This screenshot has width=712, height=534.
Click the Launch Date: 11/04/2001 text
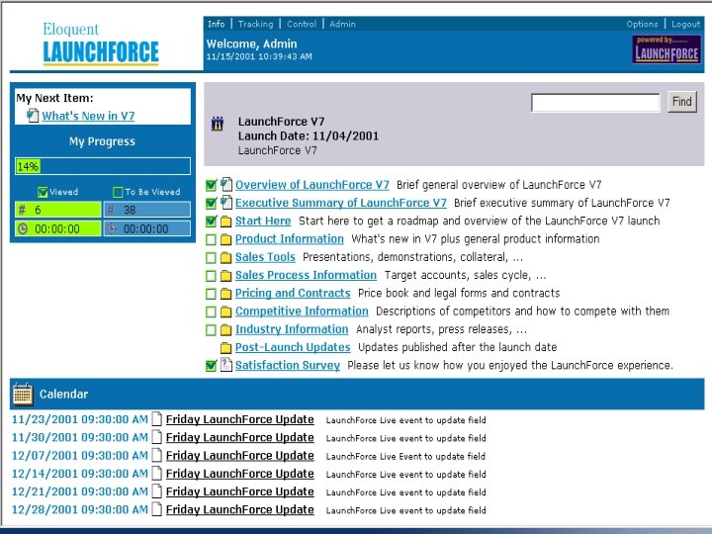(309, 136)
